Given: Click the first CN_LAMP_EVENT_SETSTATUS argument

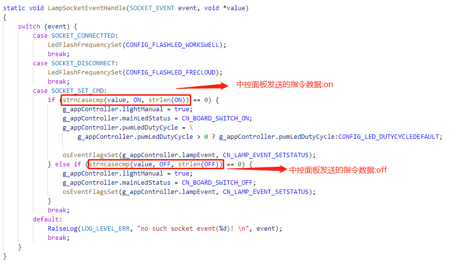Looking at the screenshot, I should pyautogui.click(x=266, y=155).
